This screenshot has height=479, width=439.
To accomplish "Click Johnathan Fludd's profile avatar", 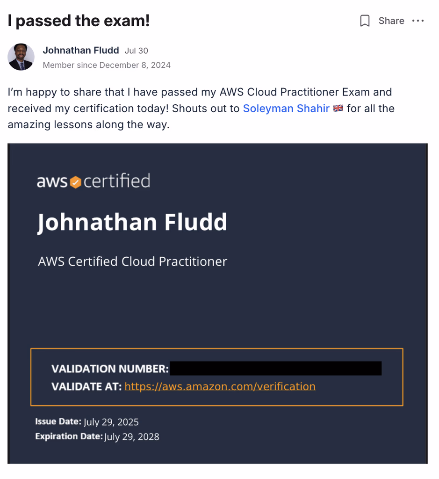I will [21, 57].
